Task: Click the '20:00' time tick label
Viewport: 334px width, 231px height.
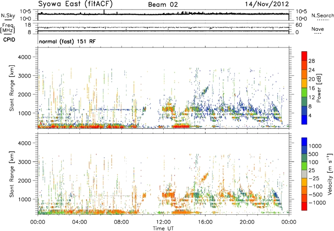Action: coord(247,222)
